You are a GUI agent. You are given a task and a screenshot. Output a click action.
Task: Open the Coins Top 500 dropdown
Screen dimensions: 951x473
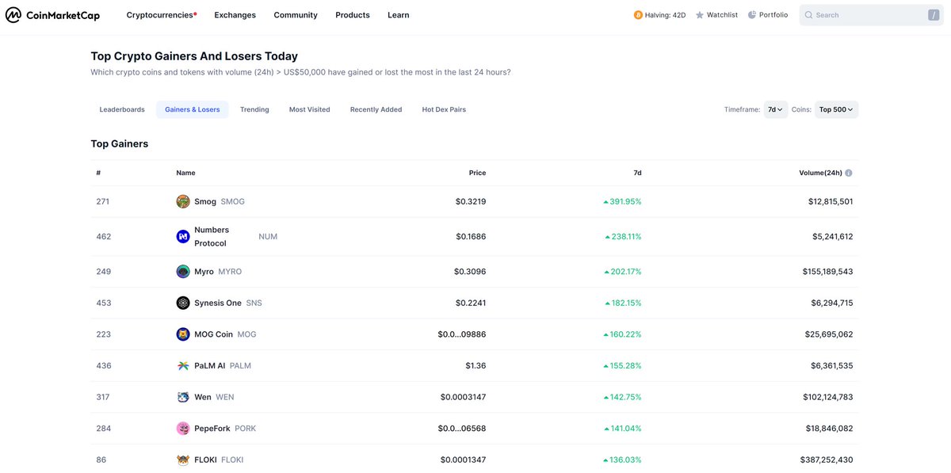tap(836, 109)
